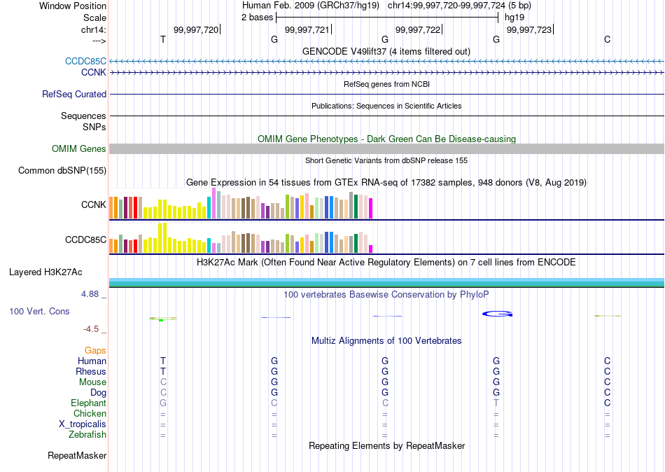Click the chr14: base position label
Viewport: 665px width, 472px height.
[93, 29]
